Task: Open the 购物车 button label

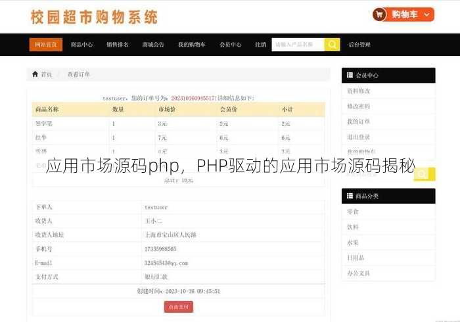Action: coord(405,14)
